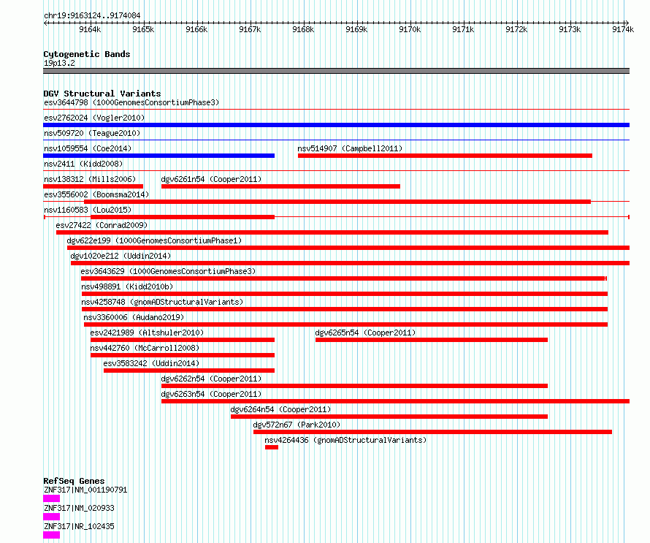Click the short red nsv4264436 bar
The image size is (650, 543).
272,447
